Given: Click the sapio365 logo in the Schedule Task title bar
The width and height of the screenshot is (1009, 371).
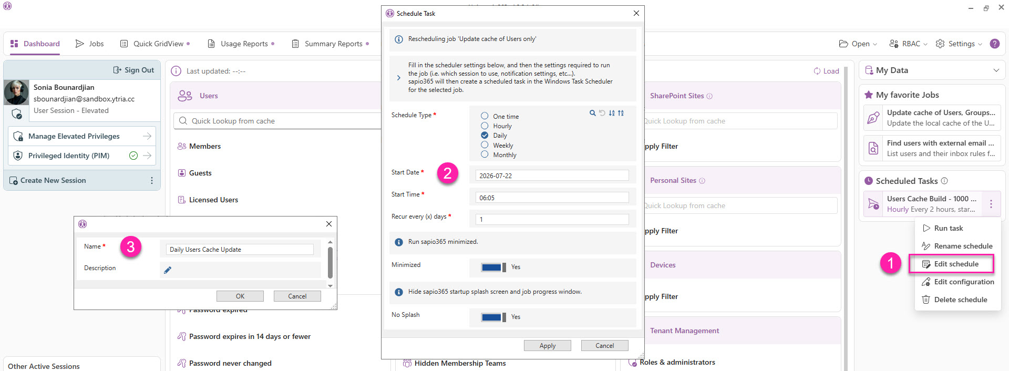Looking at the screenshot, I should click(x=390, y=13).
